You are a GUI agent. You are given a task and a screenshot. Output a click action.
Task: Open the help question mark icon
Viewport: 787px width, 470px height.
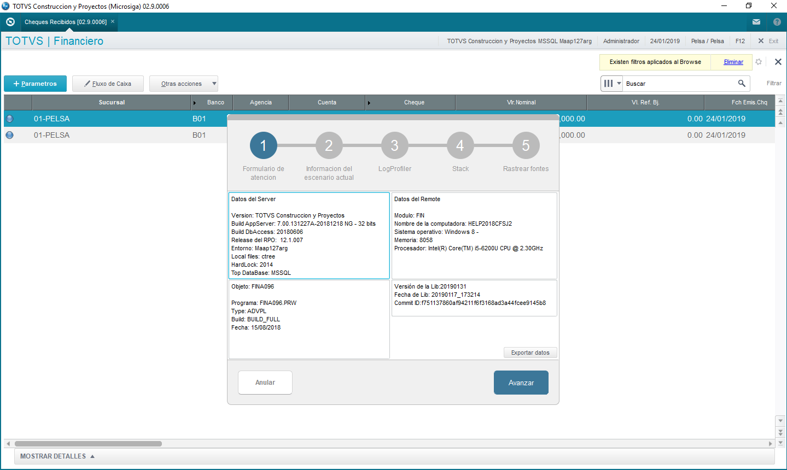point(777,22)
